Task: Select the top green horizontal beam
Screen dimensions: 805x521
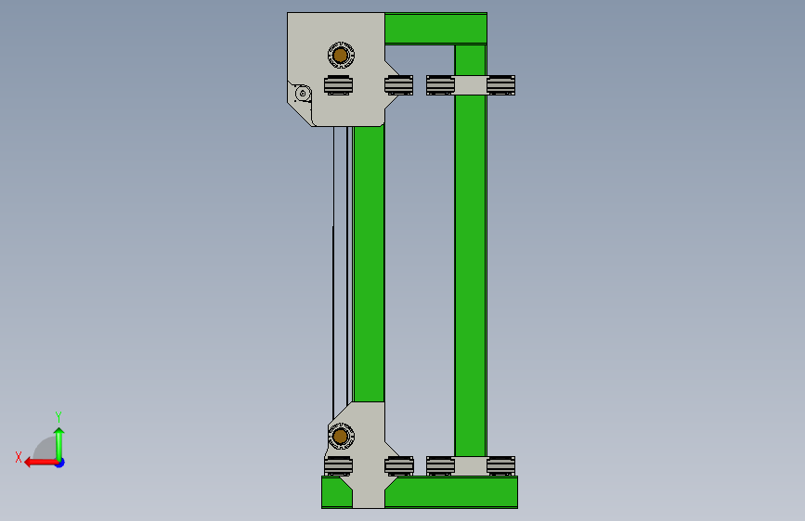Action: [x=435, y=29]
